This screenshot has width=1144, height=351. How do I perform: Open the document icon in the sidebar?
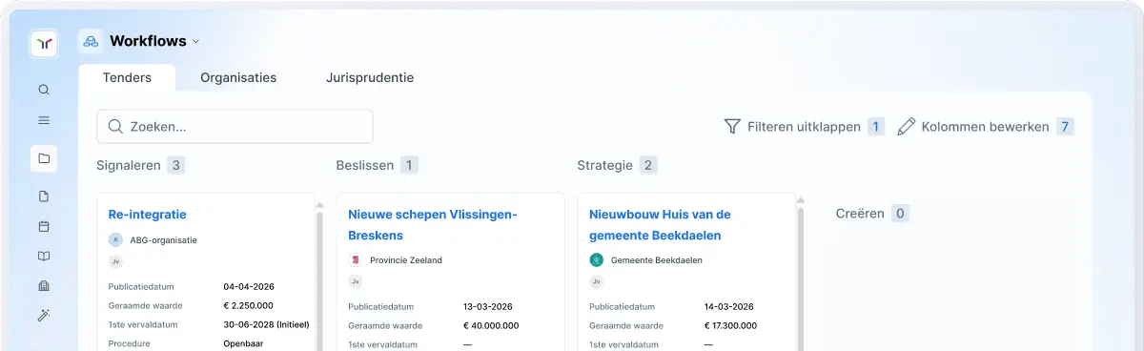(x=44, y=196)
